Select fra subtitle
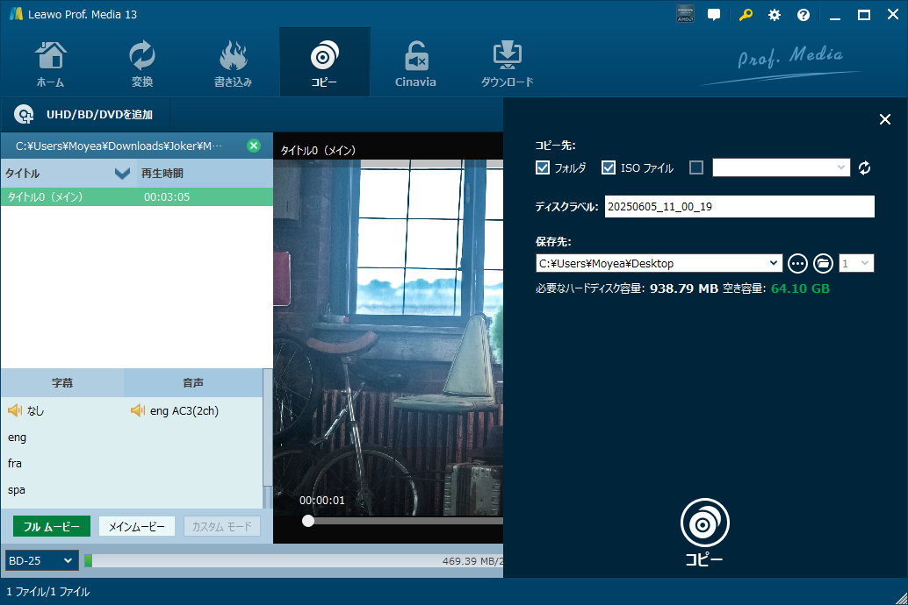 pyautogui.click(x=14, y=463)
